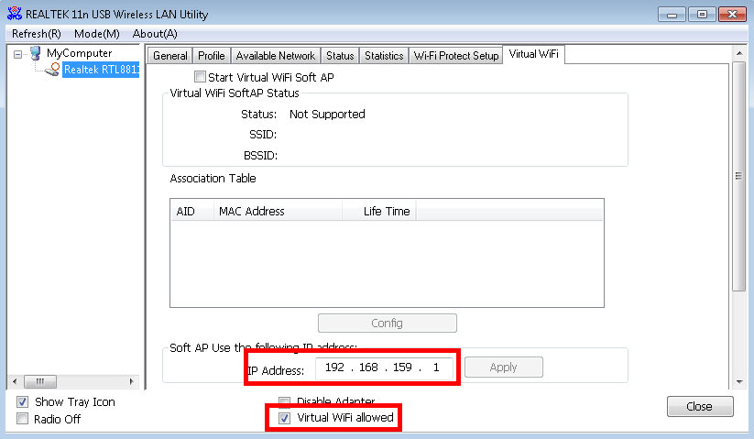
Task: Open the About(A) menu
Action: click(x=155, y=34)
